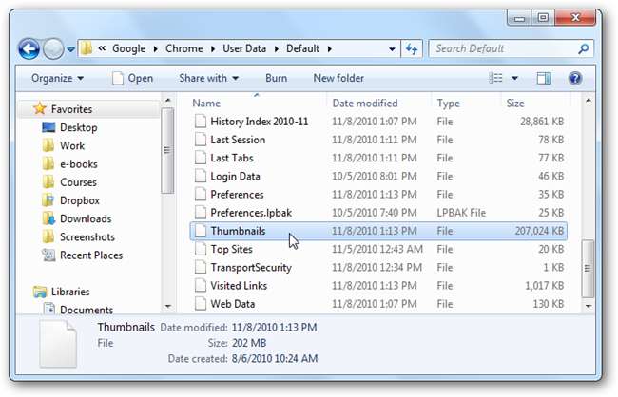This screenshot has height=397, width=618.
Task: Expand arrow after Default breadcrumb
Action: [x=330, y=48]
